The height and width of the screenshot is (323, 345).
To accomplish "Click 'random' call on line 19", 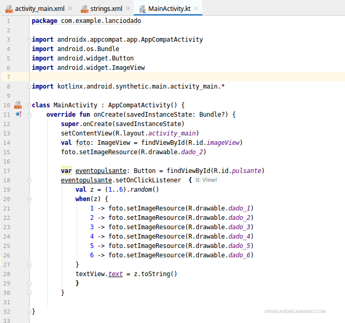I will 141,190.
